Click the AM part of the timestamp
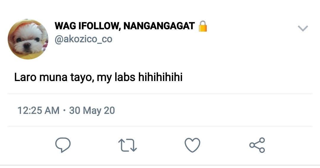Image resolution: width=320 pixels, height=168 pixels. [x=52, y=111]
